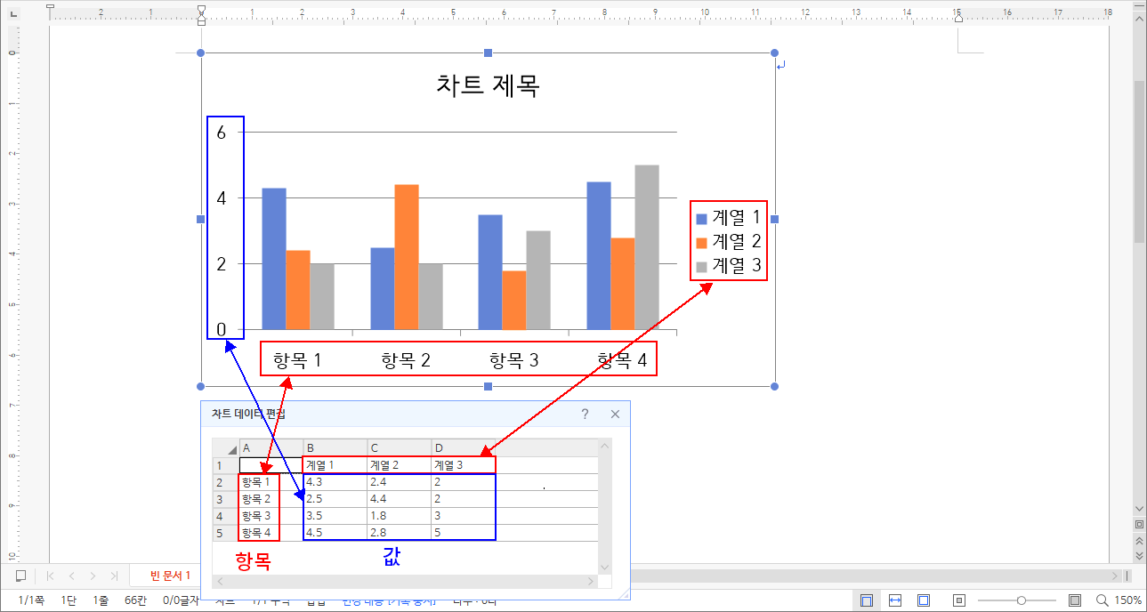The height and width of the screenshot is (612, 1147).
Task: Click the dialog's horizontal scrollbar right arrow
Action: (592, 583)
